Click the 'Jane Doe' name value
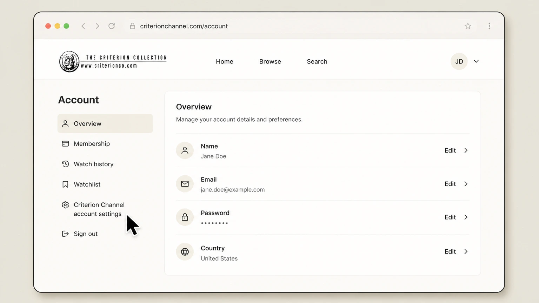The height and width of the screenshot is (303, 539). 213,156
